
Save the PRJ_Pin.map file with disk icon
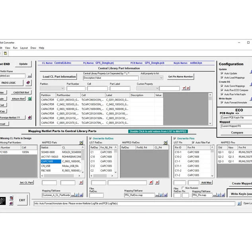[x=223, y=195]
